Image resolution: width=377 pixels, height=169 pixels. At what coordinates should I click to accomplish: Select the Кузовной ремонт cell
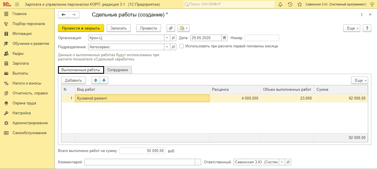tap(142, 98)
